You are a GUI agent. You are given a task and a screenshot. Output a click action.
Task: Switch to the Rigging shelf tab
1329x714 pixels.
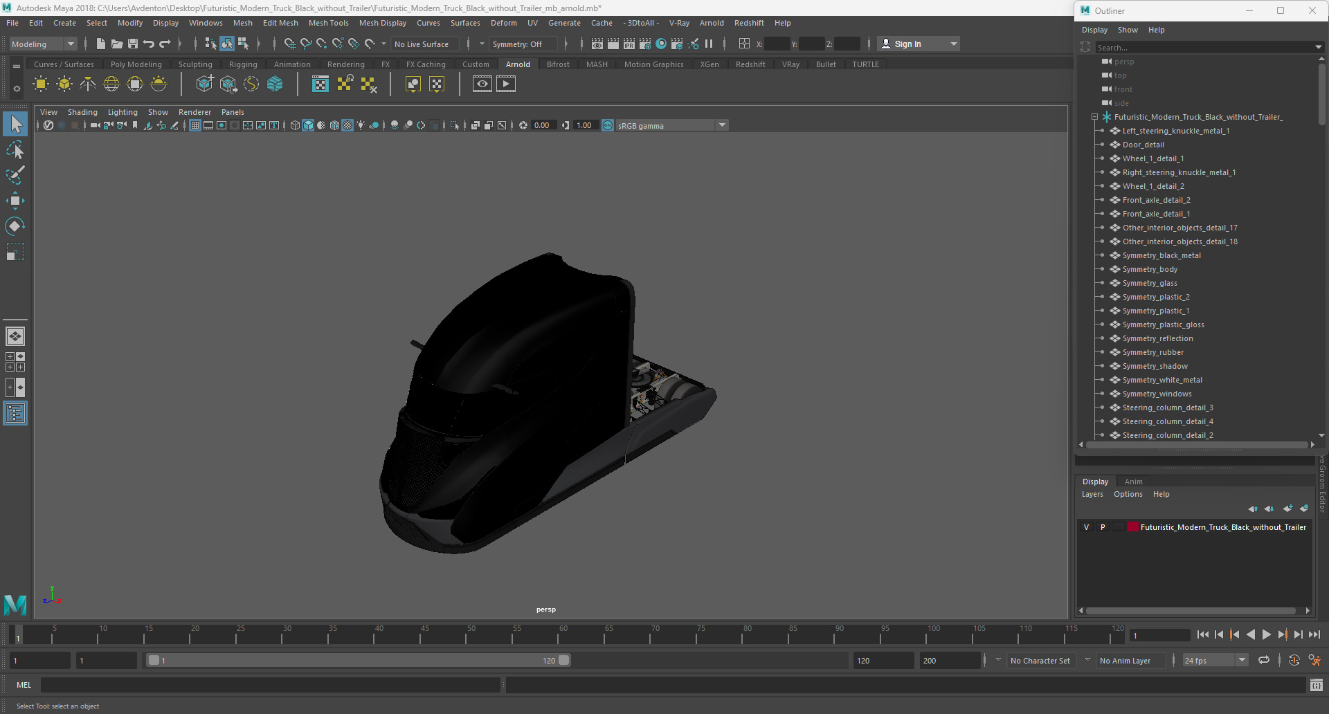[x=243, y=64]
